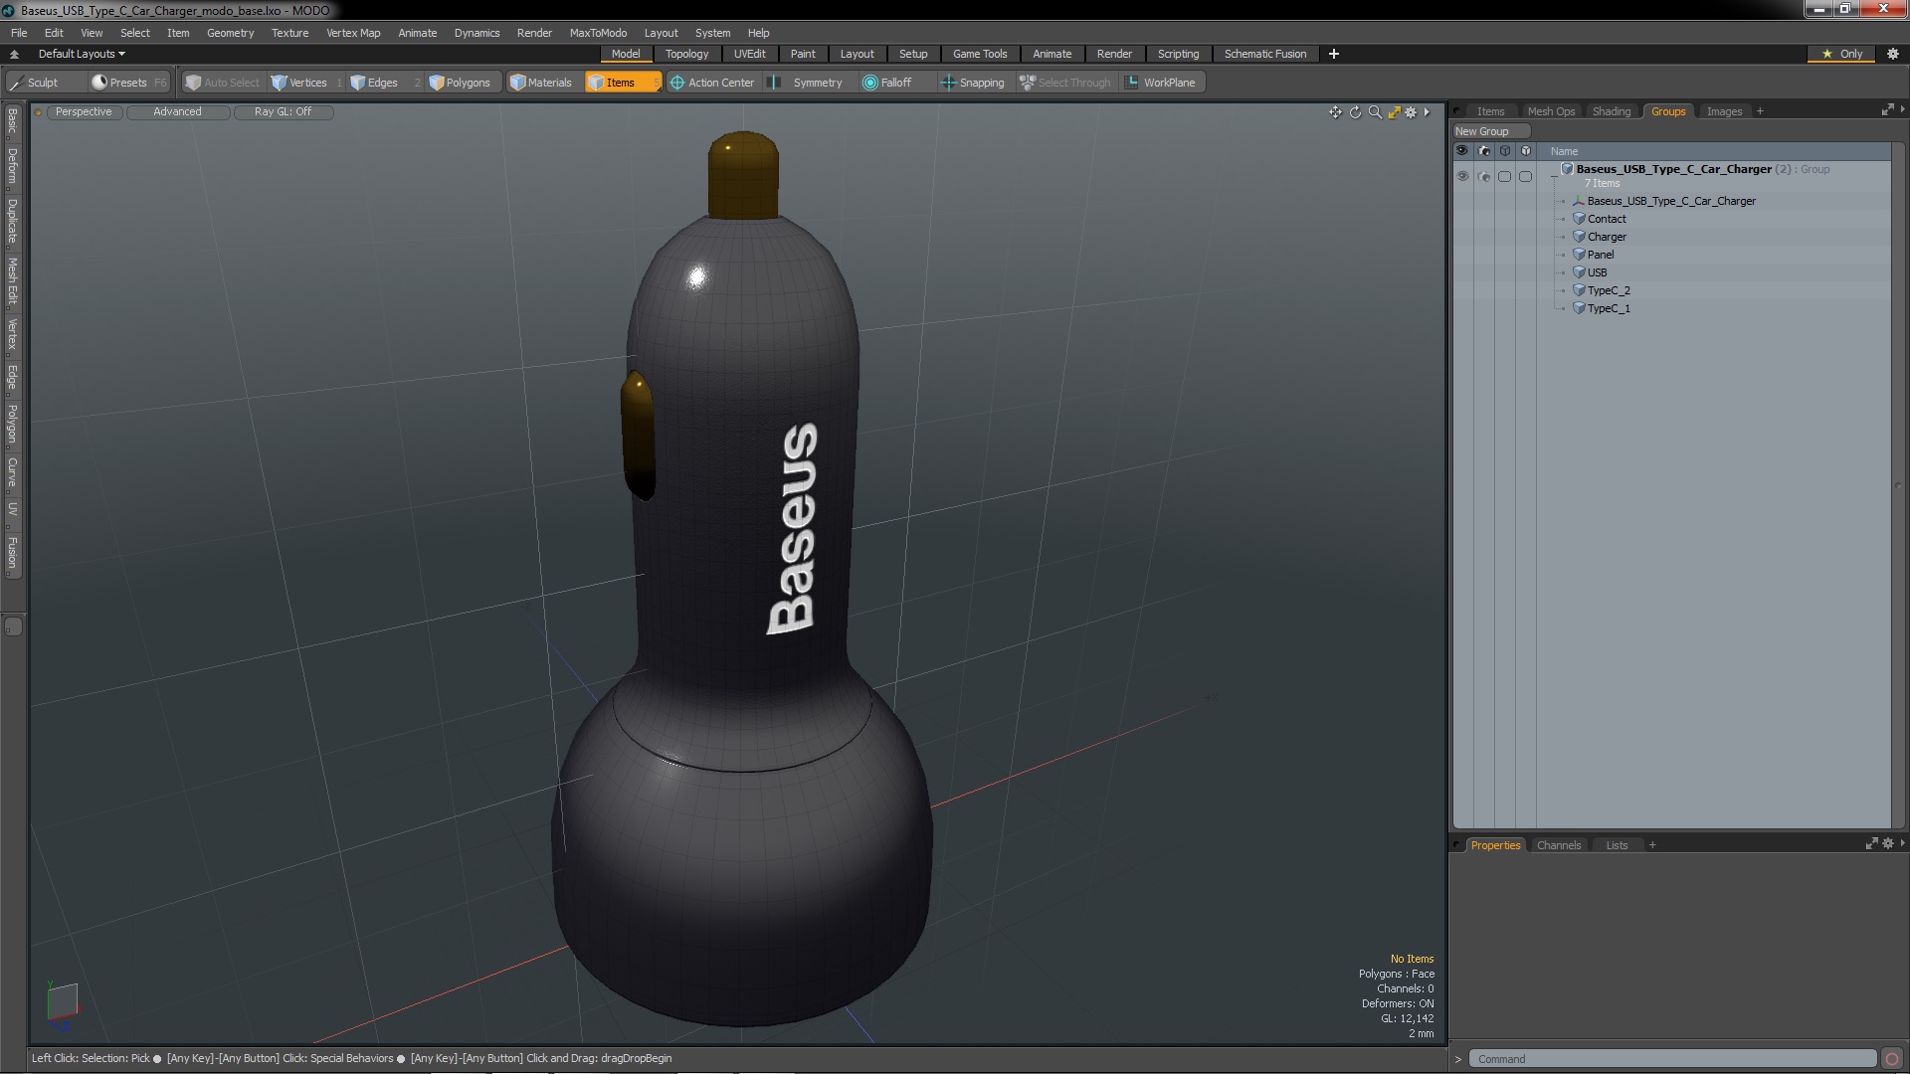Viewport: 1910px width, 1074px height.
Task: Open the Advanced shading style dropdown
Action: point(177,112)
